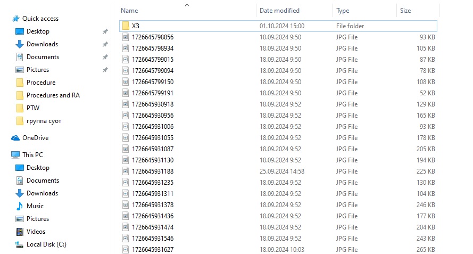Image resolution: width=473 pixels, height=254 pixels.
Task: Open the Downloads arrow icon under Quick access
Action: (20, 44)
